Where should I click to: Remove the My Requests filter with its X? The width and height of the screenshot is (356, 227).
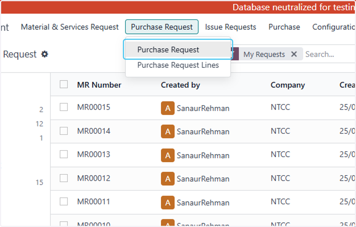click(294, 54)
